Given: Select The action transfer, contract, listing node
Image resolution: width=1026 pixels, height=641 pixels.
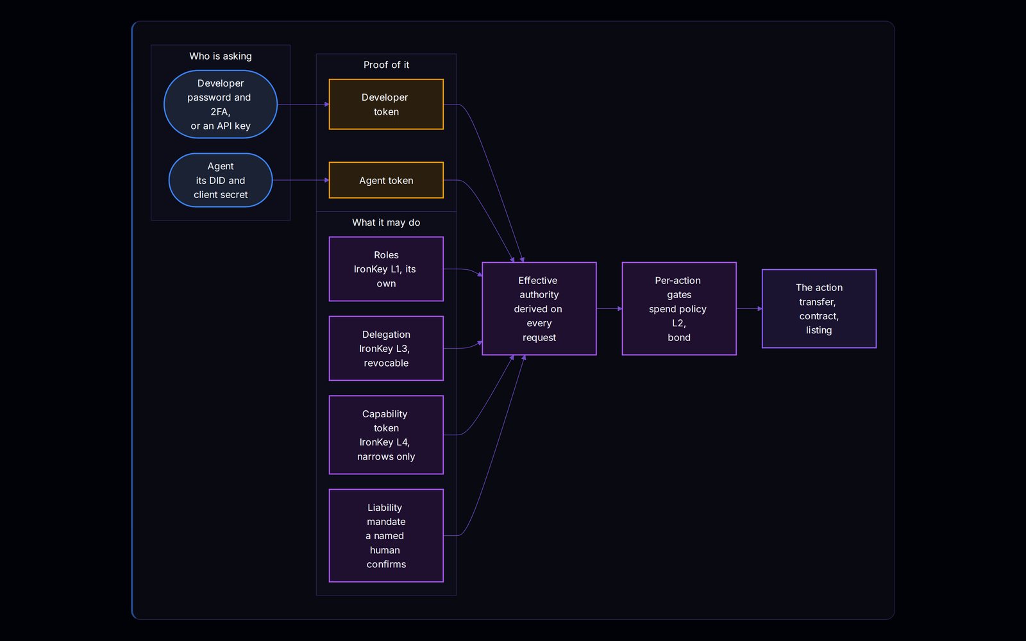Looking at the screenshot, I should click(x=819, y=309).
